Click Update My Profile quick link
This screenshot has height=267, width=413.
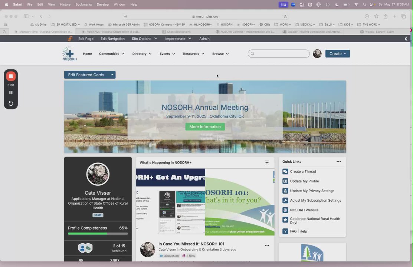pyautogui.click(x=304, y=181)
